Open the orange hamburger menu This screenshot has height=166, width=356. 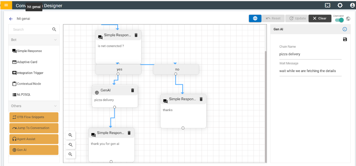(x=6, y=5)
